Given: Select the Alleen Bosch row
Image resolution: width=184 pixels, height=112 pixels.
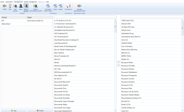Looking at the screenshot, I should click(x=27, y=24).
